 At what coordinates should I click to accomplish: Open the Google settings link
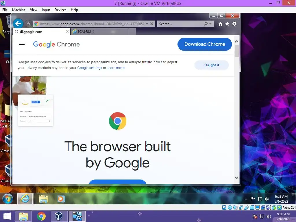90,68
